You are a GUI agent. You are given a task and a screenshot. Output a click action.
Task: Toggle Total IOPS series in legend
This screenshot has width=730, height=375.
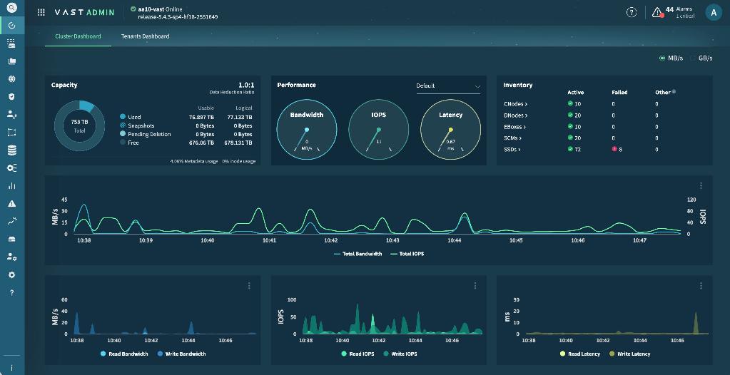pyautogui.click(x=407, y=254)
